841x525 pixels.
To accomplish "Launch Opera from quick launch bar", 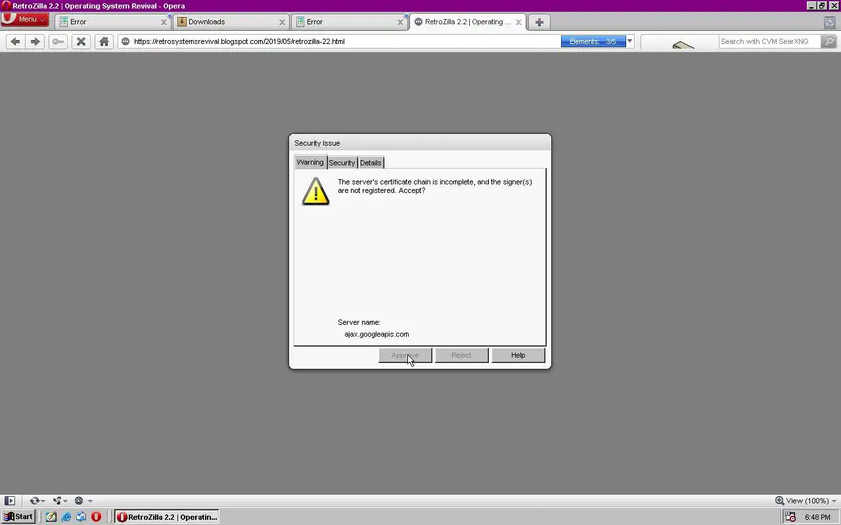I will pyautogui.click(x=96, y=517).
